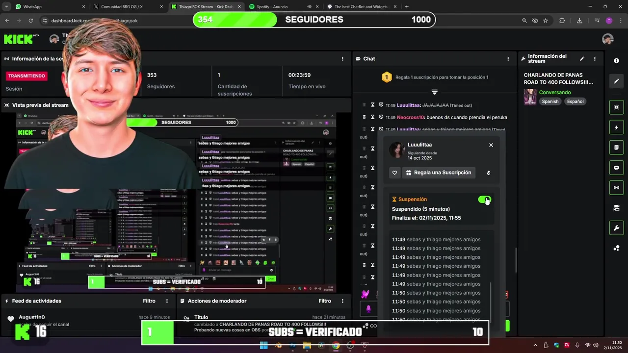
Task: Close the Luuulittaa user card
Action: point(491,145)
